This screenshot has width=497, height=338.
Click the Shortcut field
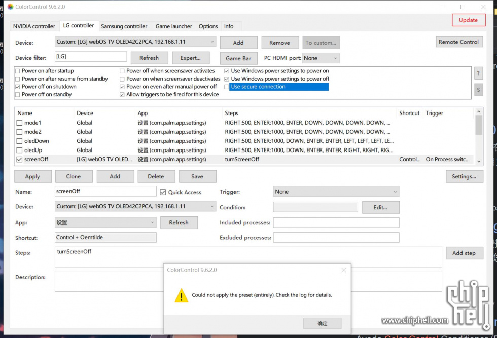(x=105, y=238)
